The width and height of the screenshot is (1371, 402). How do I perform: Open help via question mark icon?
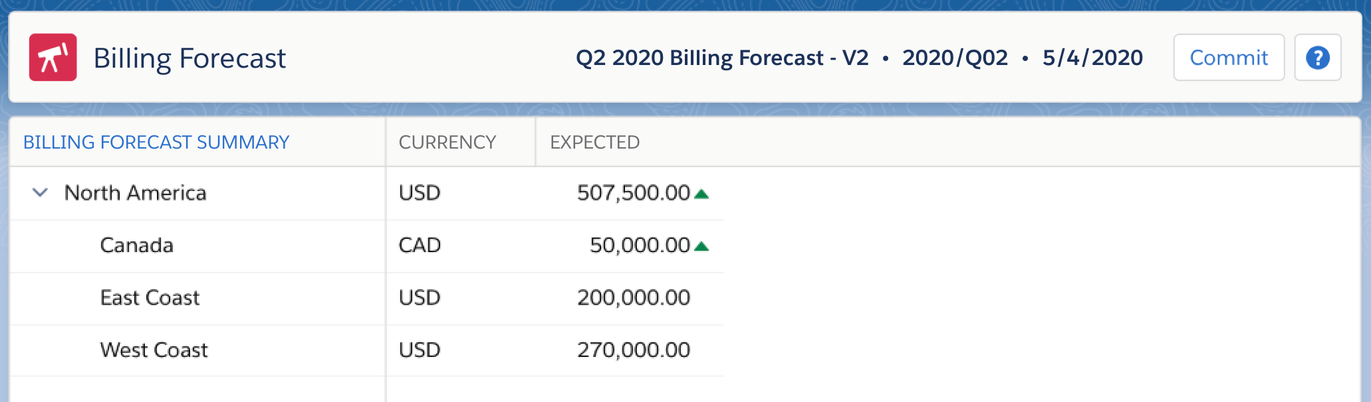1317,58
